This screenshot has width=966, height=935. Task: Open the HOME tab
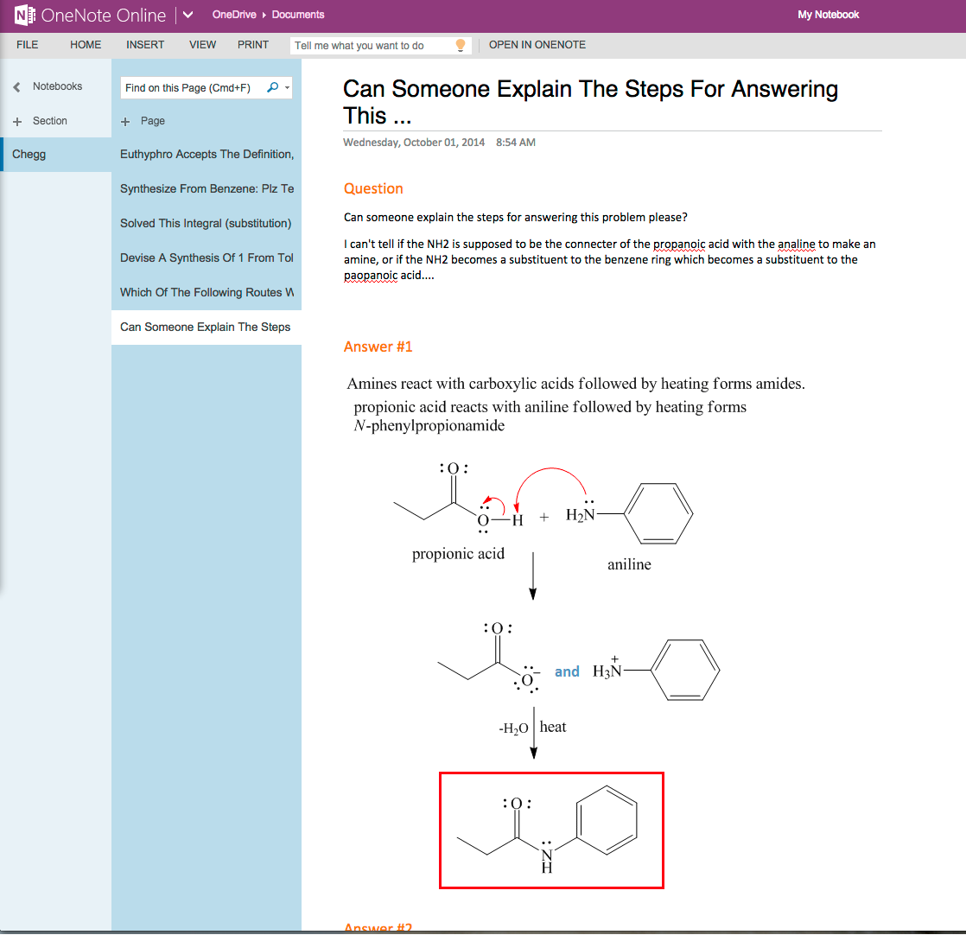pyautogui.click(x=86, y=45)
